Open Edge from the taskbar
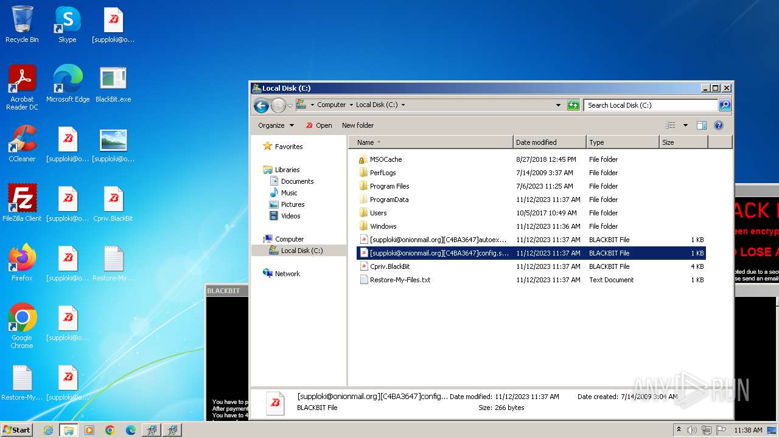The height and width of the screenshot is (438, 779). (131, 430)
